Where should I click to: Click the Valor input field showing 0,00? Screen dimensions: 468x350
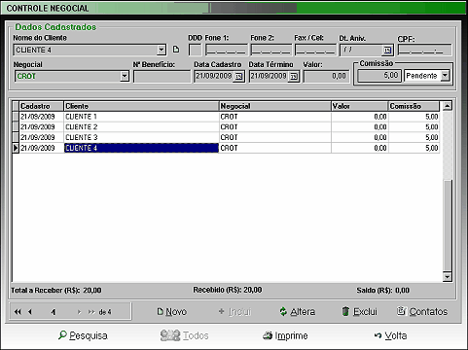327,77
